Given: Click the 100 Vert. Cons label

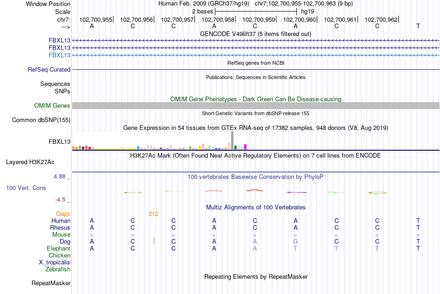Looking at the screenshot, I should click(26, 188).
